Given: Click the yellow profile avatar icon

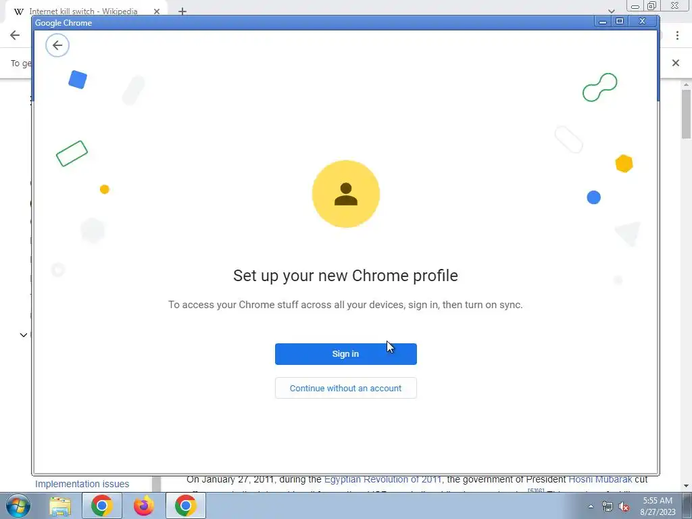Looking at the screenshot, I should click(x=345, y=194).
